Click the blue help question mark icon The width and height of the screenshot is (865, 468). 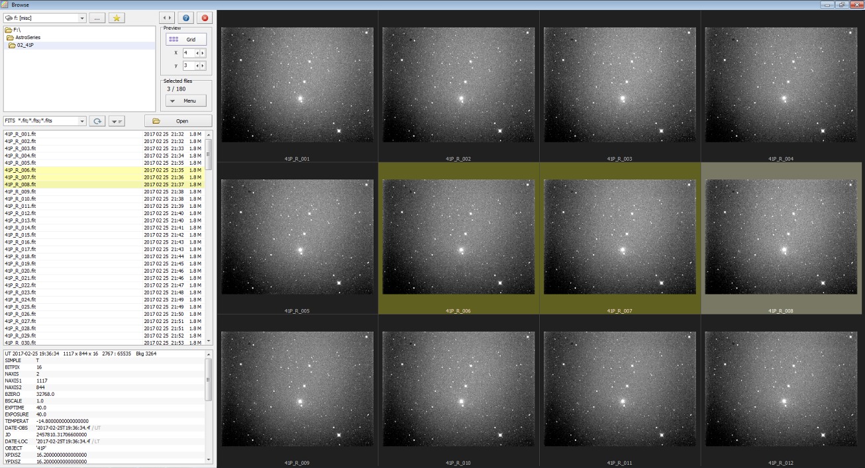pyautogui.click(x=186, y=18)
